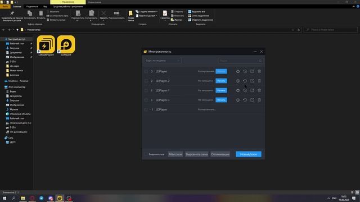Switch to View (Вид) ribbon tab
360x202 pixels.
pyautogui.click(x=45, y=6)
